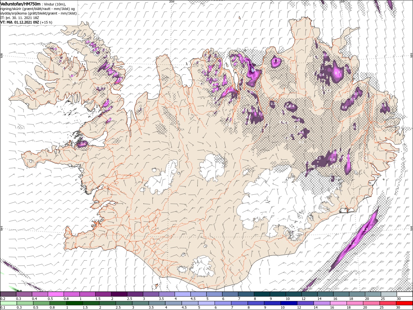Click lower legend swatch starting at 4.5
The width and height of the screenshot is (413, 310).
tap(190, 303)
